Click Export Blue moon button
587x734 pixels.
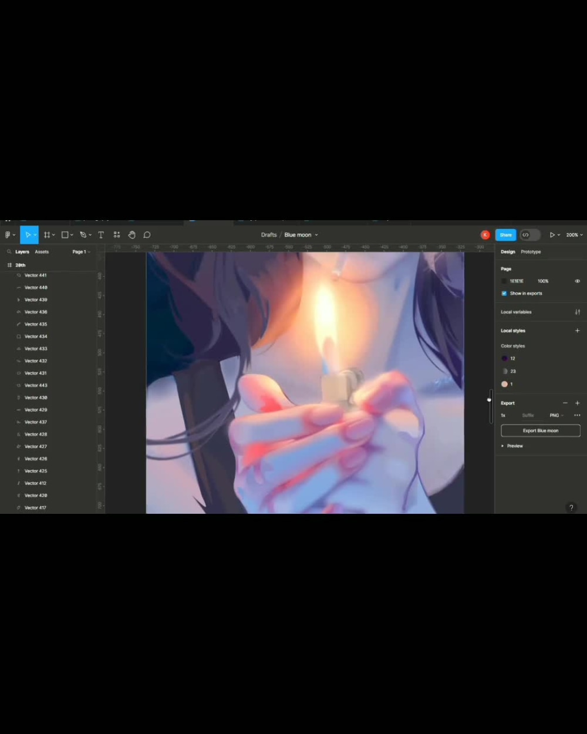coord(541,430)
